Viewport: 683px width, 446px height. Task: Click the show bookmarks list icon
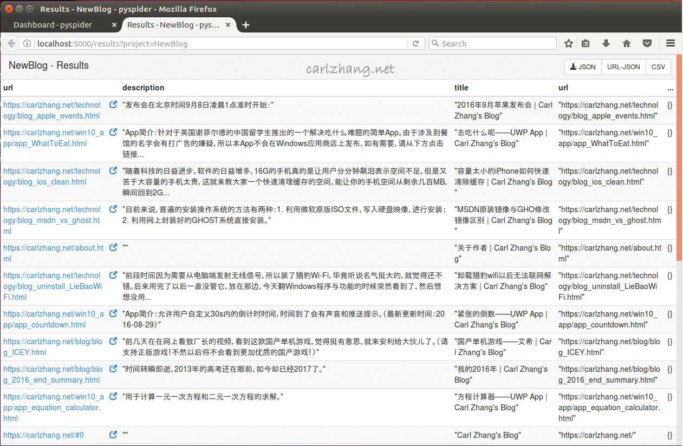coord(586,43)
